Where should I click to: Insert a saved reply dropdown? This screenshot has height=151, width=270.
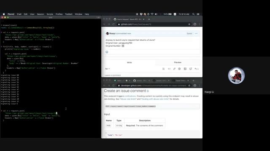(197, 69)
